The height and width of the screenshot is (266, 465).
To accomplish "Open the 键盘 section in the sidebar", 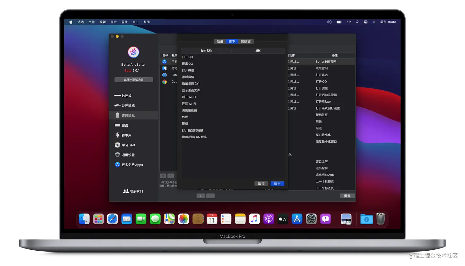I will (x=133, y=125).
